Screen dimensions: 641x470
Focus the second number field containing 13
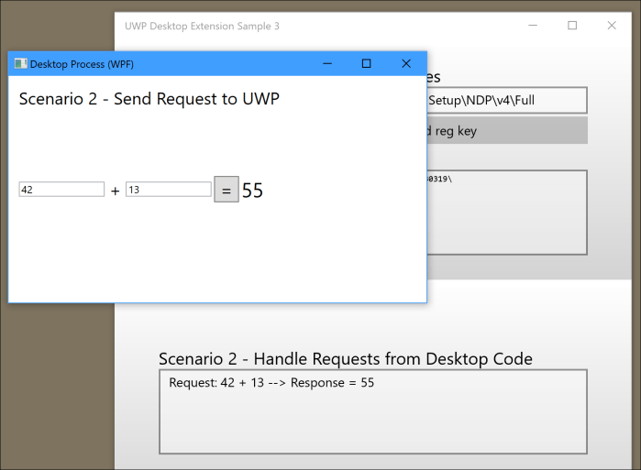coord(169,190)
